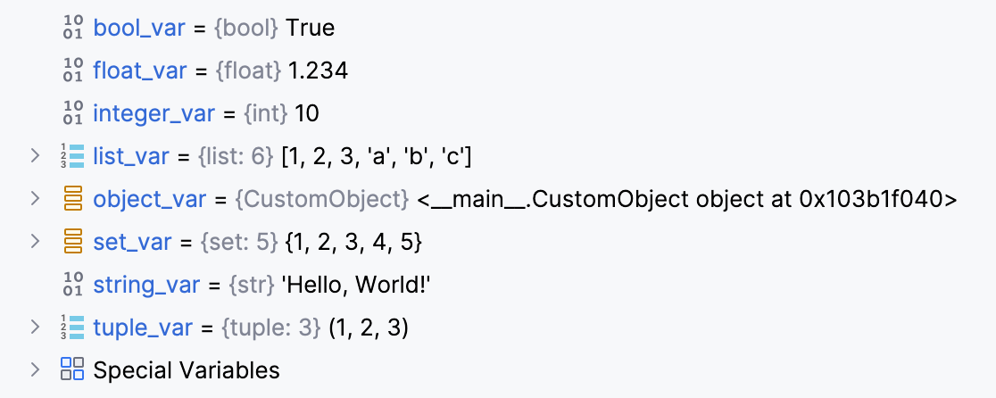Select the integer_var variable row
The height and width of the screenshot is (398, 996).
click(x=154, y=113)
